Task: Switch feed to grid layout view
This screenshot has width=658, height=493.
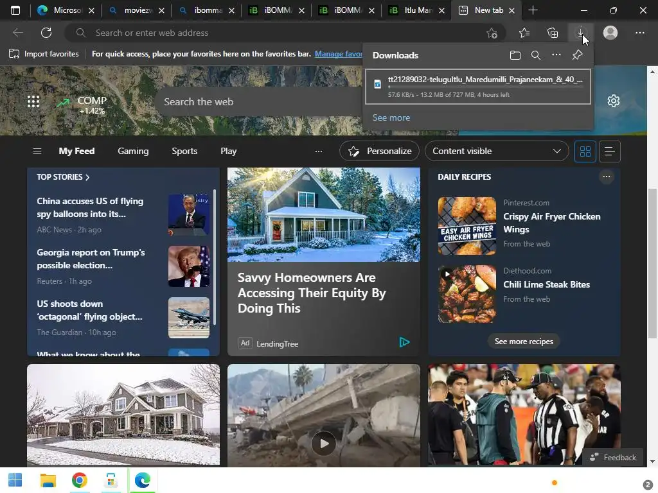Action: point(585,151)
